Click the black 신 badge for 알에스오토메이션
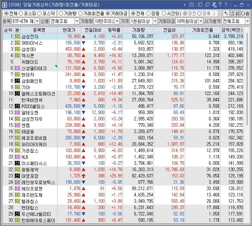The width and height of the screenshot is (252, 226). [x=17, y=93]
